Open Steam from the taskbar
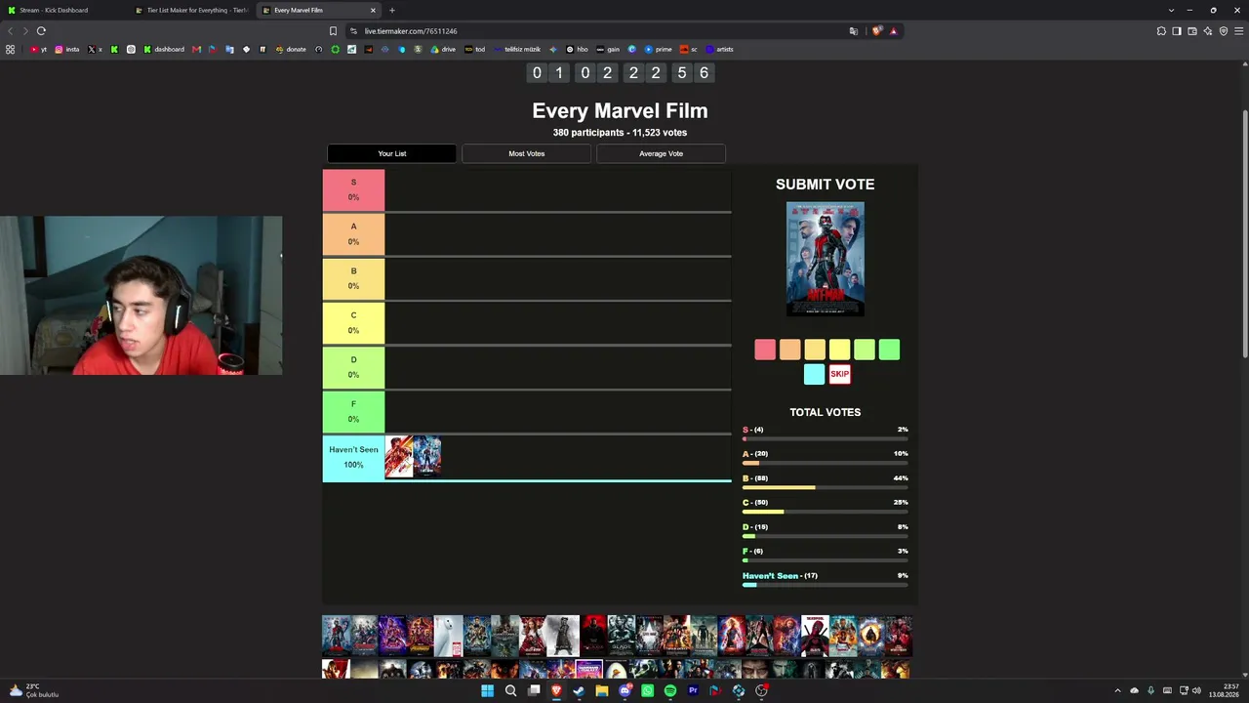The height and width of the screenshot is (703, 1249). click(x=579, y=690)
